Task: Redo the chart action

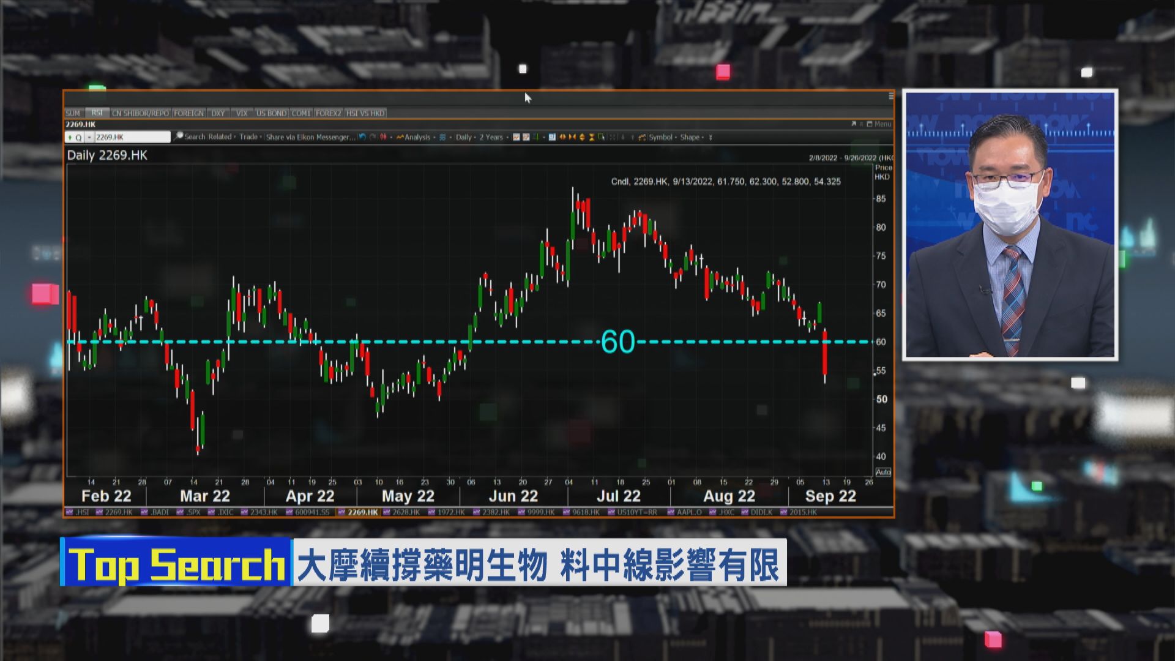Action: [373, 137]
